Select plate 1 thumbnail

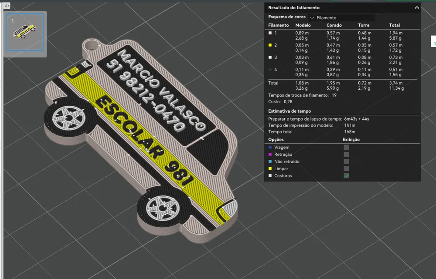tap(25, 32)
